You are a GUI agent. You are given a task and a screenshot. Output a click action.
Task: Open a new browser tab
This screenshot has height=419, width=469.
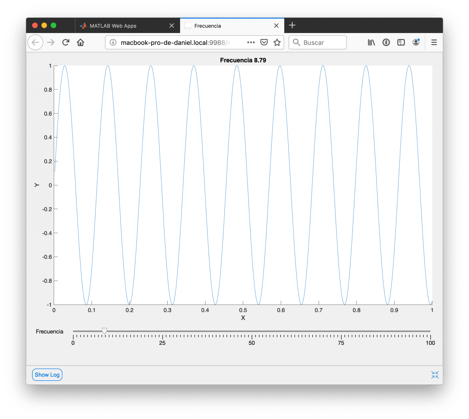[x=292, y=25]
